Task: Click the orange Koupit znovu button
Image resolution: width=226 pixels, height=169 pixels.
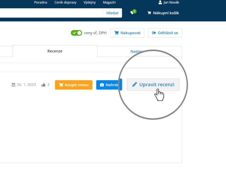Action: coord(74,85)
